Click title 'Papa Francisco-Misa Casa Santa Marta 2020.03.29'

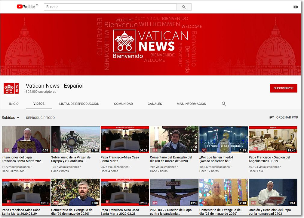click(21, 212)
